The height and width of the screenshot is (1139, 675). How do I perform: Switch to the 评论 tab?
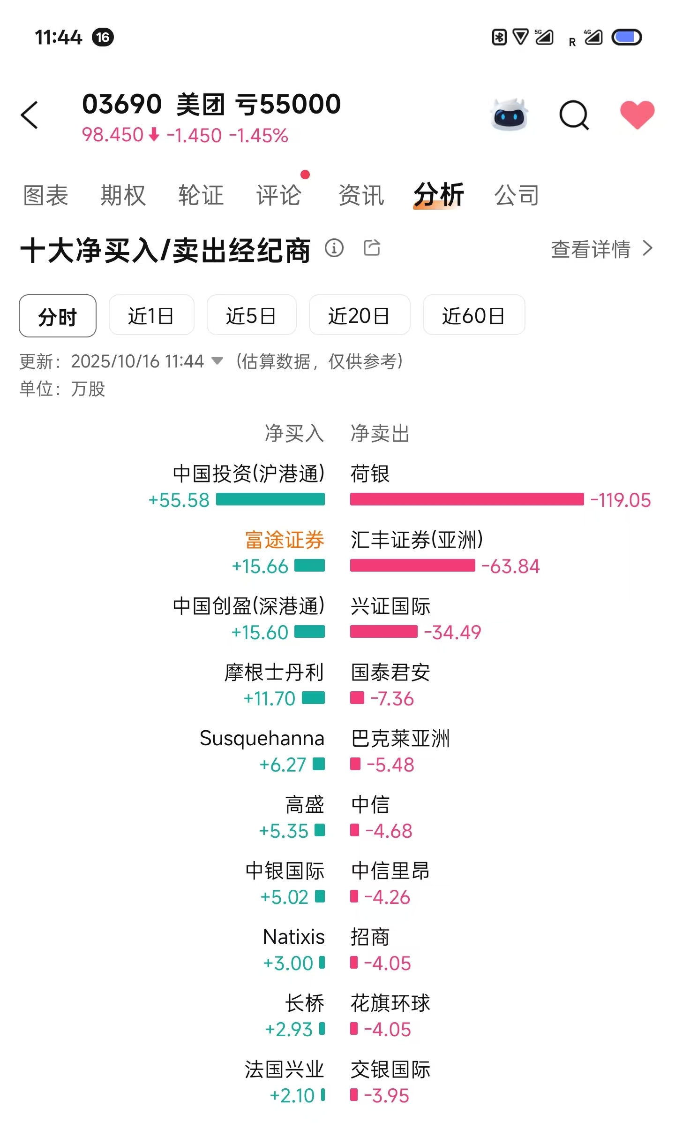coord(278,195)
